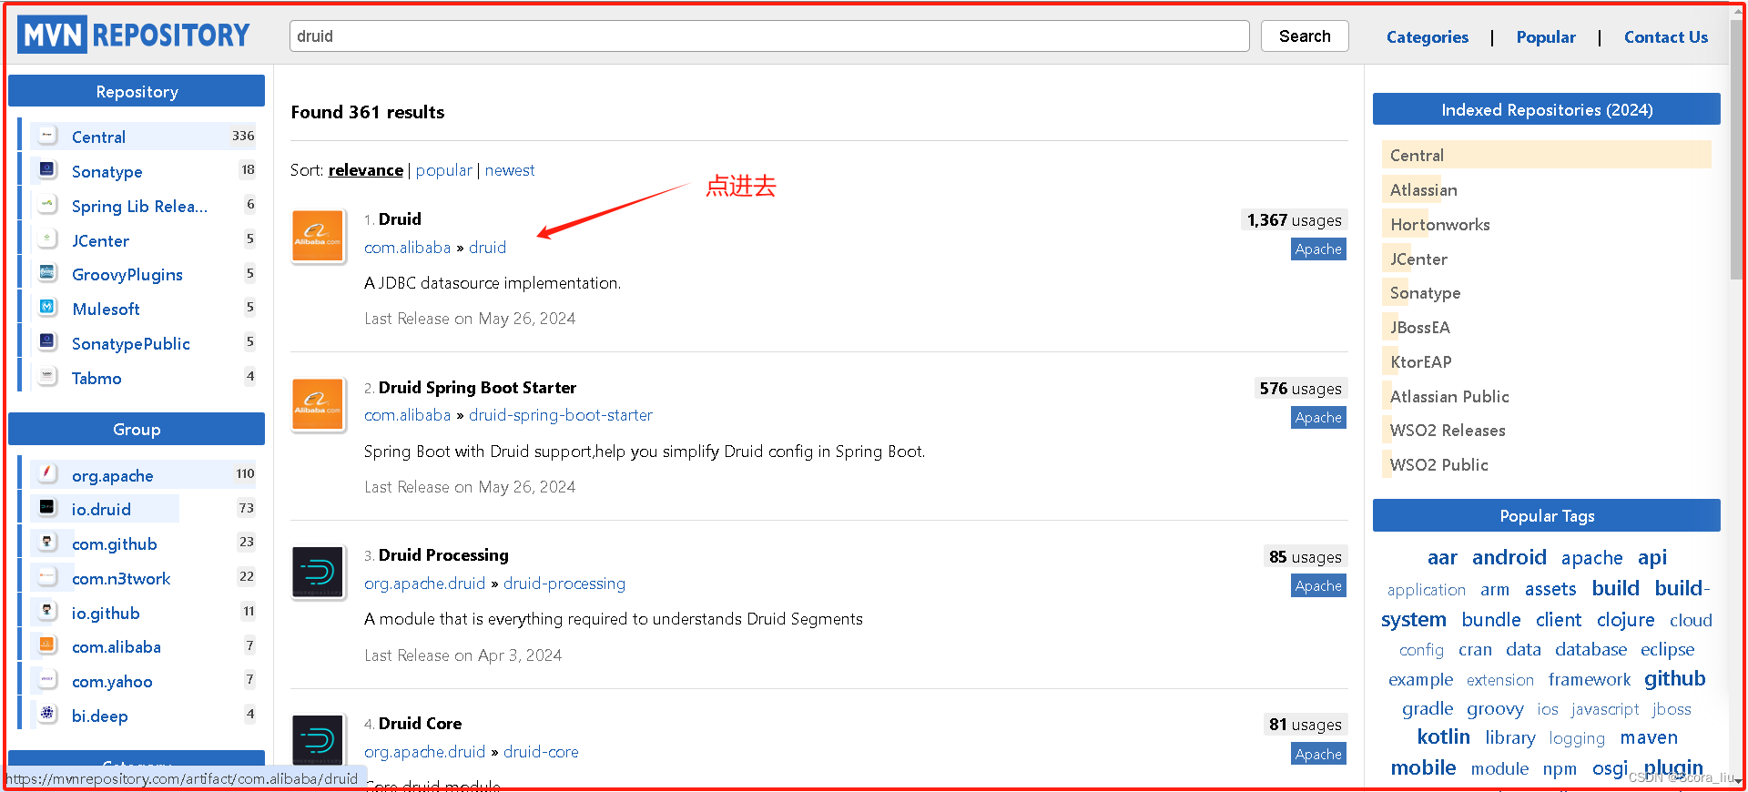Click the com.github group icon
The height and width of the screenshot is (792, 1748).
[x=47, y=543]
